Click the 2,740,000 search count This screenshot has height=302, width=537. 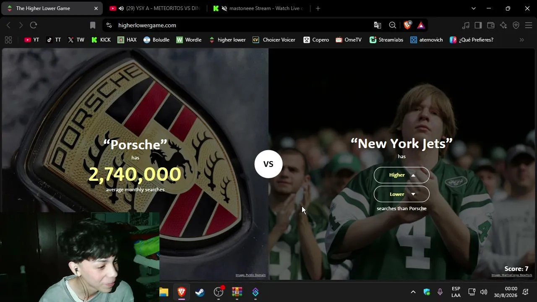[x=135, y=174]
